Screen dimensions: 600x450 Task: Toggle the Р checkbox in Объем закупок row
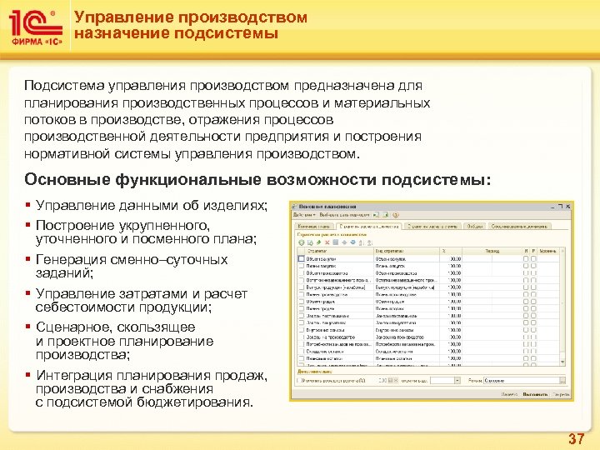coord(533,258)
